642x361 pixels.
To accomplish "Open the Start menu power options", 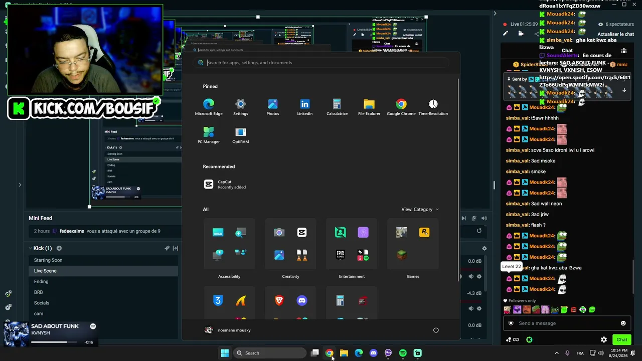I will coord(436,330).
